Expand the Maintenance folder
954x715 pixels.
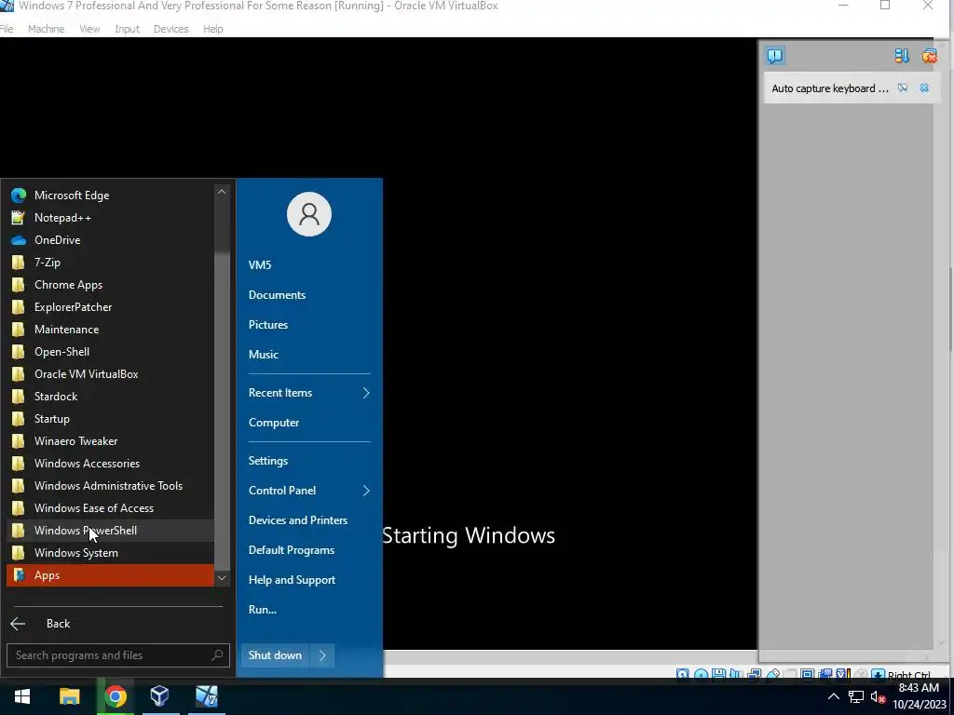[x=110, y=330]
